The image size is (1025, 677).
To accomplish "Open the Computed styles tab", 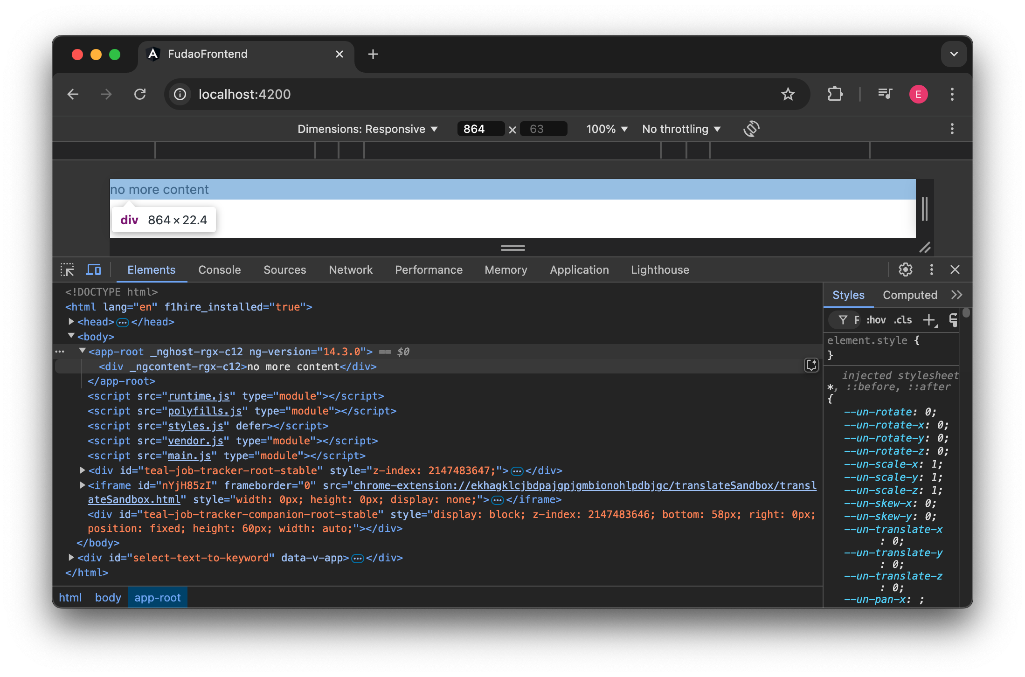I will (910, 295).
